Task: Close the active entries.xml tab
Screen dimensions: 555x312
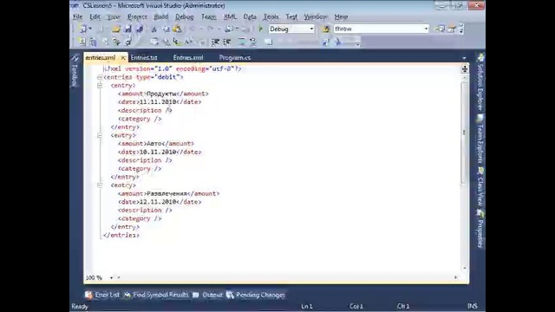Action: tap(123, 58)
